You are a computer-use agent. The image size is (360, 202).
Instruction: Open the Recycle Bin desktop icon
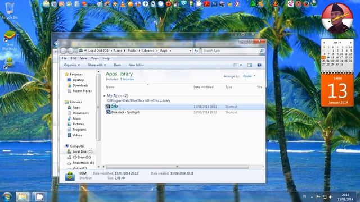[10, 10]
